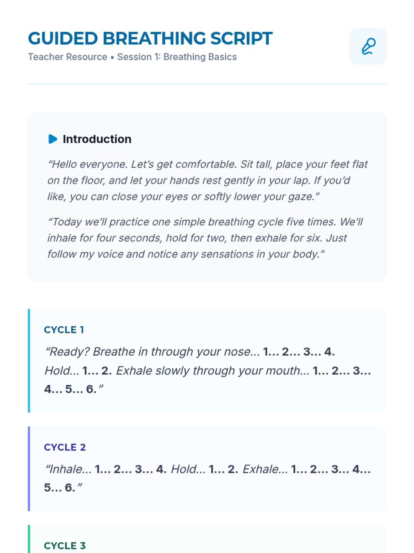Viewport: 414px width, 553px height.
Task: Click the play triangle beside Introduction
Action: (53, 139)
